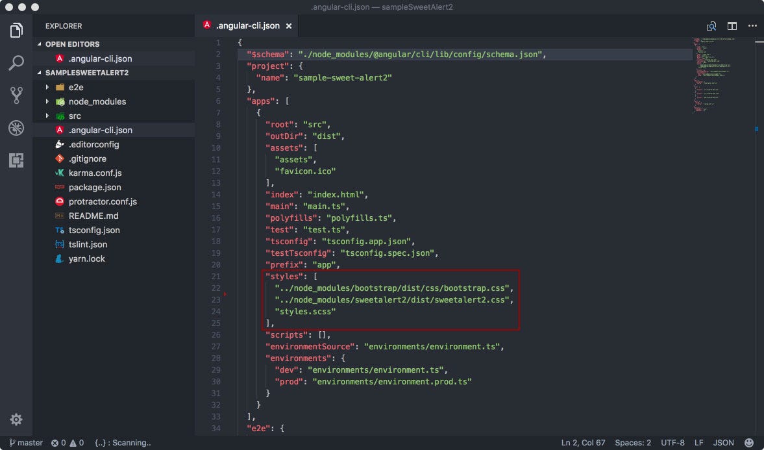Expand the node_modules folder
Viewport: 764px width, 450px height.
pos(47,101)
